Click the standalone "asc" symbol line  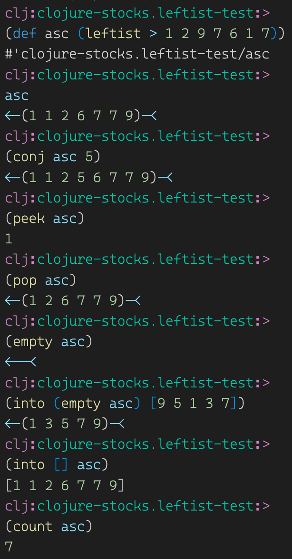17,96
